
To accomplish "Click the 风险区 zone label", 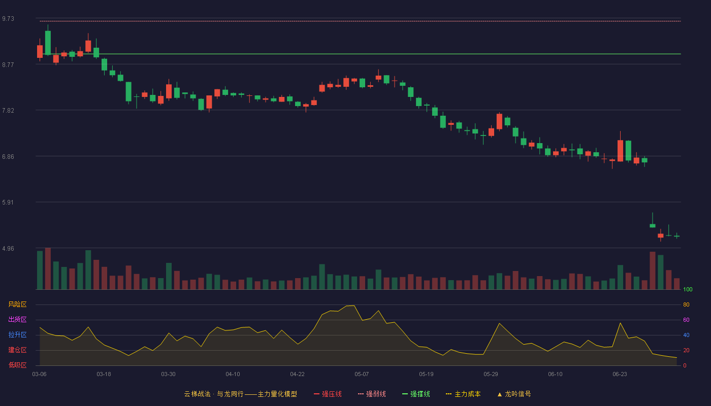I will 17,304.
